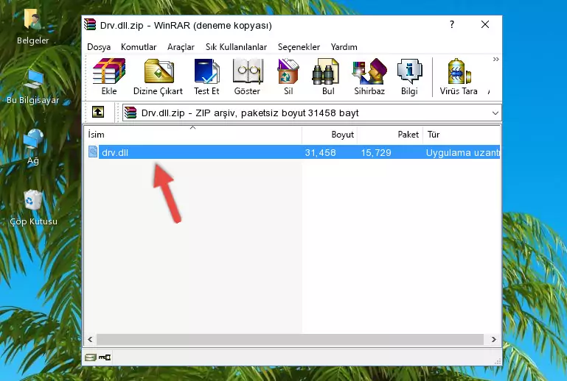The height and width of the screenshot is (381, 567).
Task: Select the drv.dll file name
Action: coord(115,152)
